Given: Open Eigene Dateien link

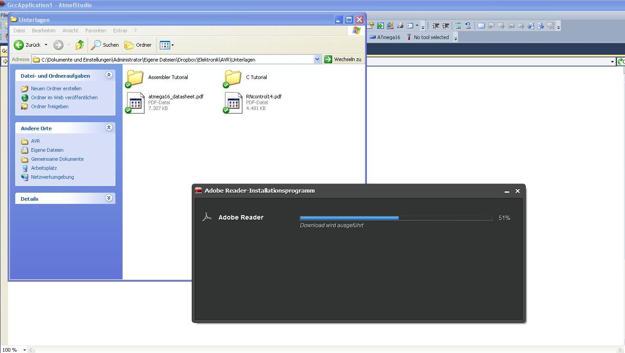Looking at the screenshot, I should click(x=47, y=150).
